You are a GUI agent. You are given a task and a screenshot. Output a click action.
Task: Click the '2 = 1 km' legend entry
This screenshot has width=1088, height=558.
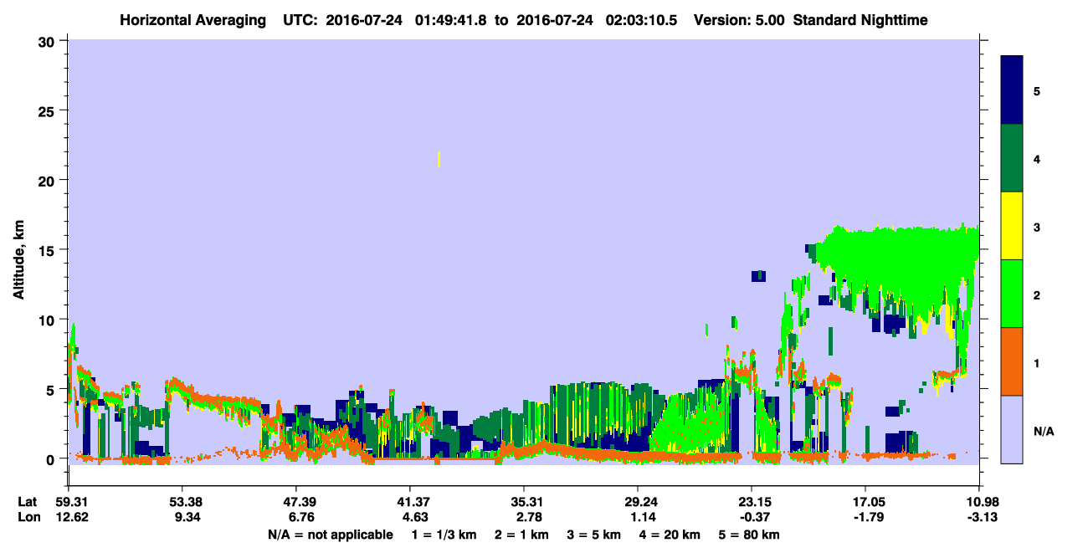[522, 535]
